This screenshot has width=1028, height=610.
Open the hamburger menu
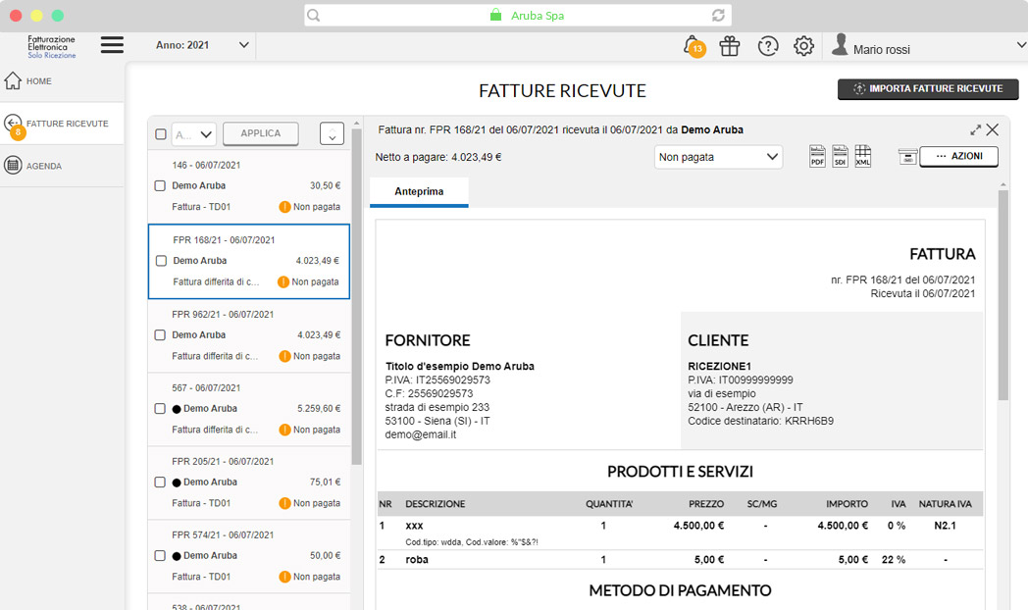[112, 44]
